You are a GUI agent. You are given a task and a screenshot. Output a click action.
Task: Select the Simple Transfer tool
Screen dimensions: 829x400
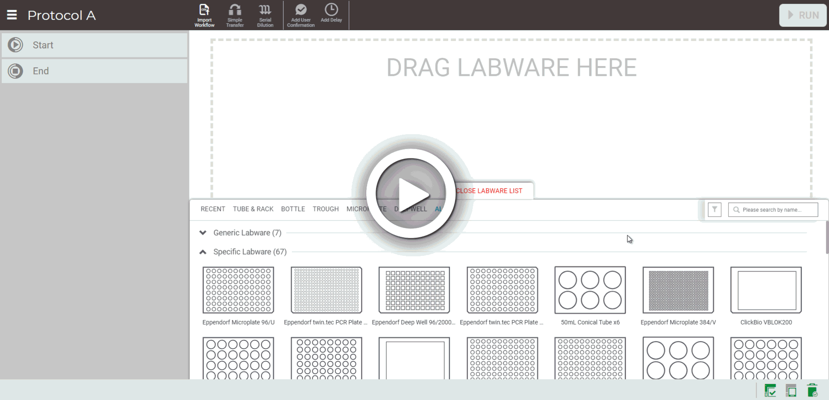click(x=235, y=15)
